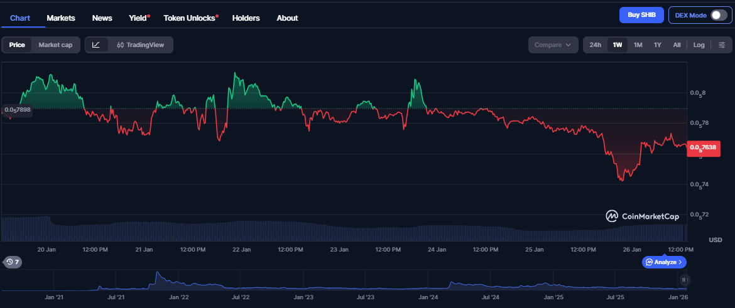Click the Buy SHIB button
Viewport: 735px width, 308px height.
tap(641, 15)
